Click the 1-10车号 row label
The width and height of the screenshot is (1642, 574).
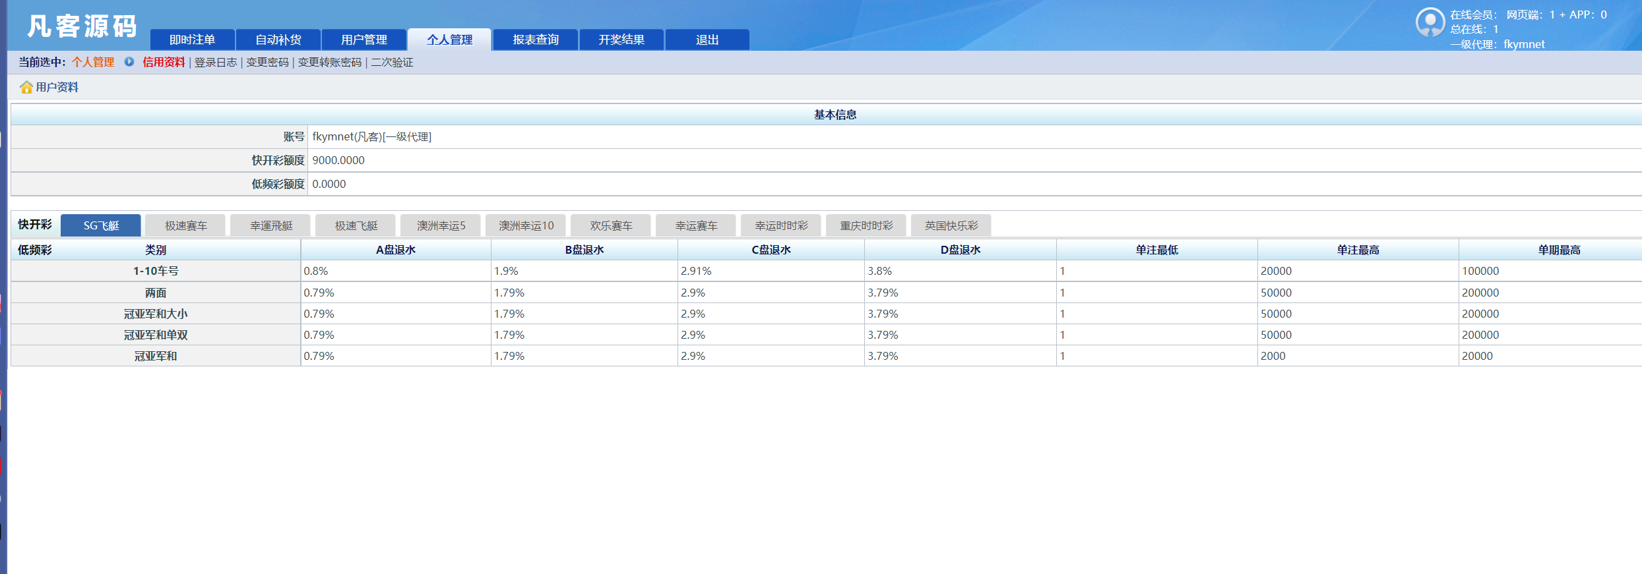pos(156,271)
